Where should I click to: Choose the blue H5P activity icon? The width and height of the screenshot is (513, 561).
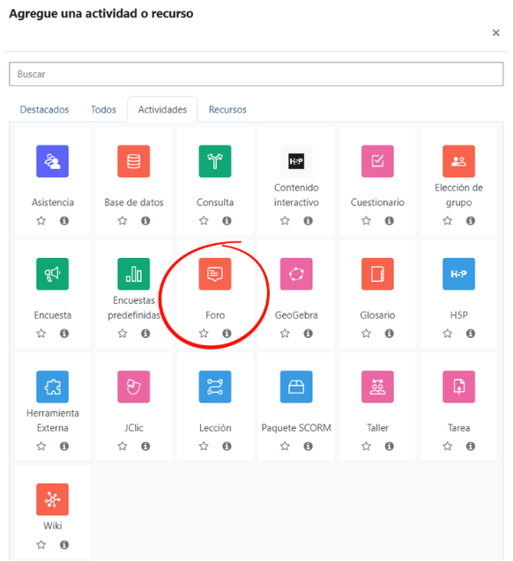point(458,274)
